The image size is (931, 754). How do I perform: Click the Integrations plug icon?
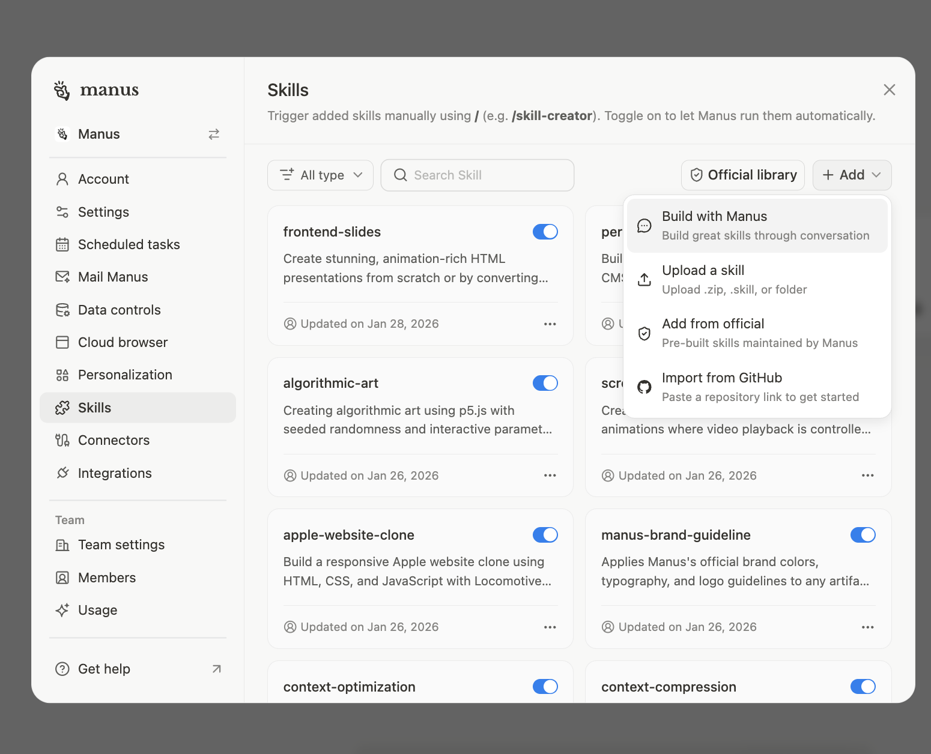click(62, 473)
